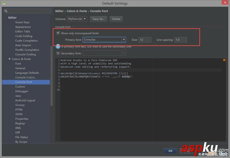Open Language Defaults settings

tap(27, 73)
